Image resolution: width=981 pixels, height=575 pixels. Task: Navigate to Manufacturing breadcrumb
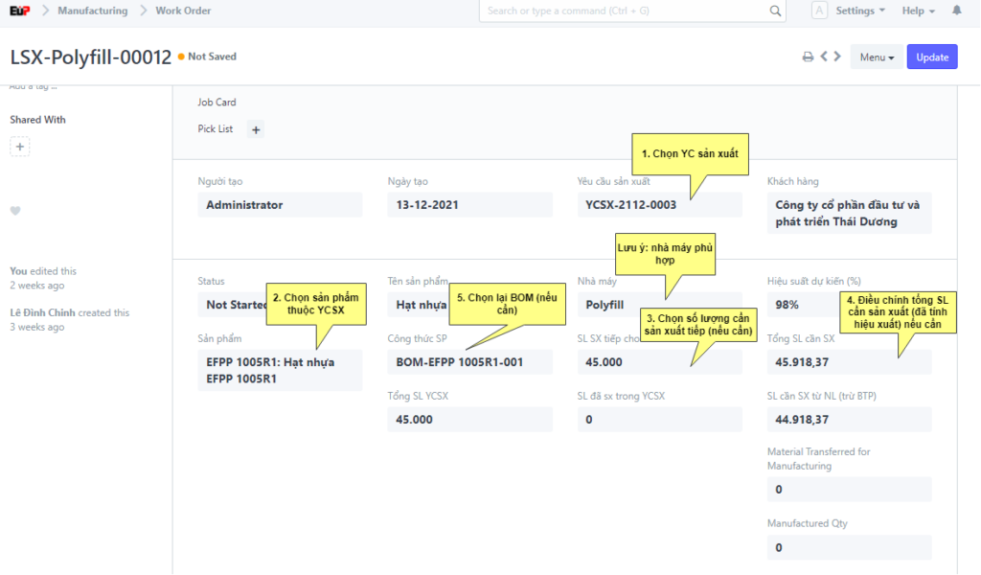[x=92, y=11]
